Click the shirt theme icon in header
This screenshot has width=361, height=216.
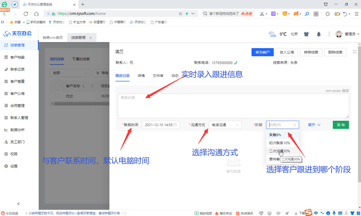pyautogui.click(x=306, y=34)
